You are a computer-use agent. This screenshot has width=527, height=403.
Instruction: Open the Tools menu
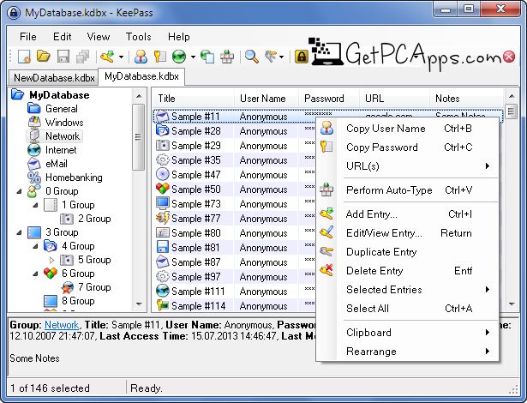(x=138, y=37)
